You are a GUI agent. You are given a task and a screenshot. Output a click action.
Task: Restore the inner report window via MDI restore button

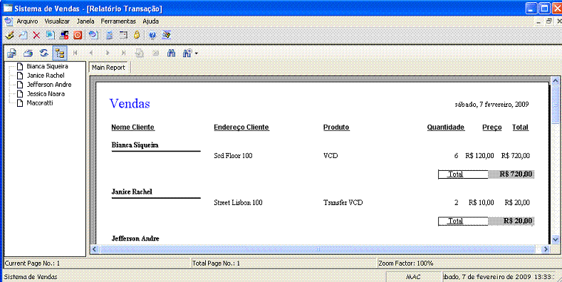click(x=548, y=21)
